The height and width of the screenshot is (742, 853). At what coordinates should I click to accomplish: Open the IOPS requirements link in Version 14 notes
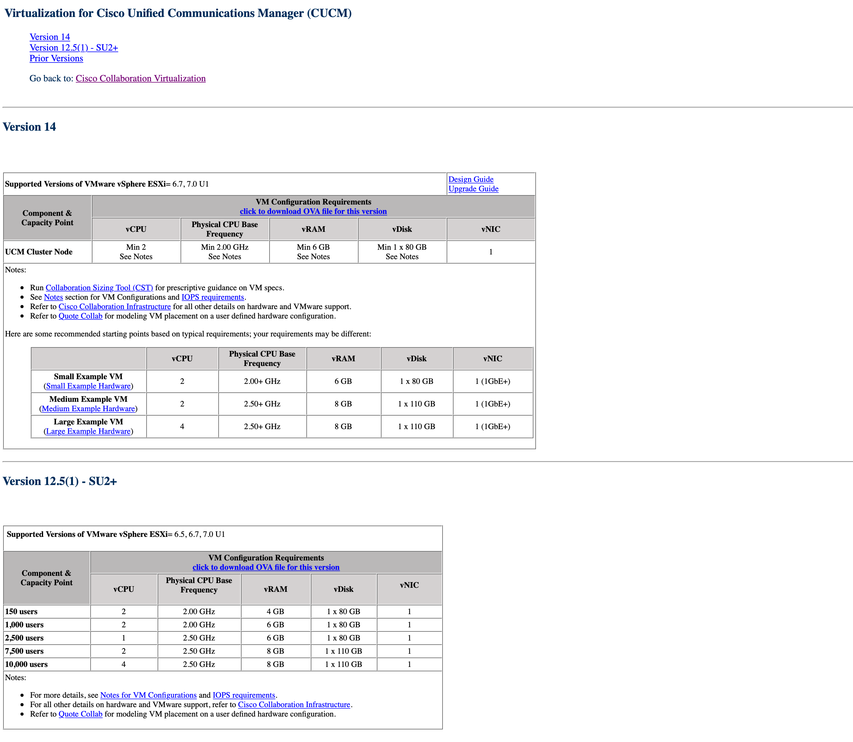(x=212, y=297)
